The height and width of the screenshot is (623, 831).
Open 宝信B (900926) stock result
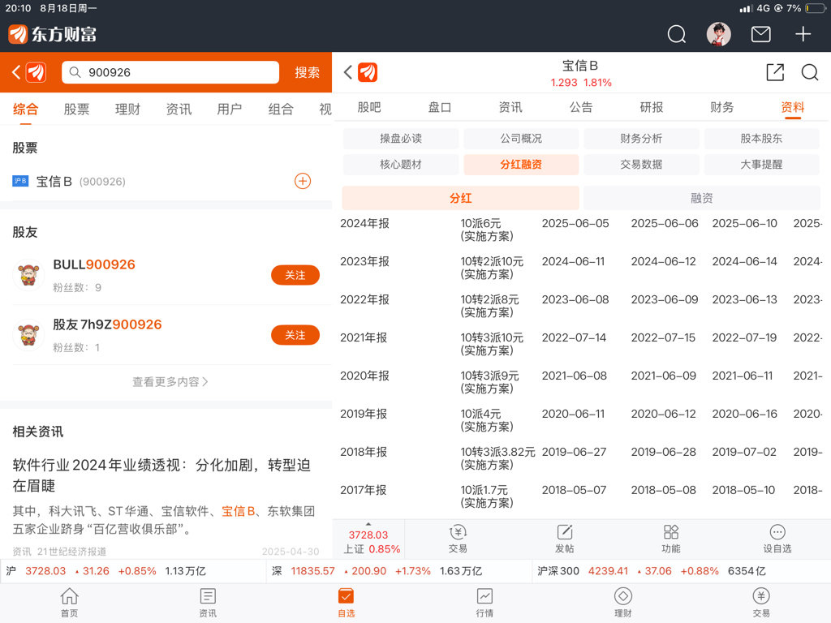click(166, 181)
